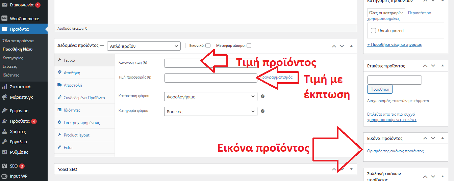Click the Προσθήκη tag button
Screen dimensions: 454x181
pyautogui.click(x=380, y=89)
